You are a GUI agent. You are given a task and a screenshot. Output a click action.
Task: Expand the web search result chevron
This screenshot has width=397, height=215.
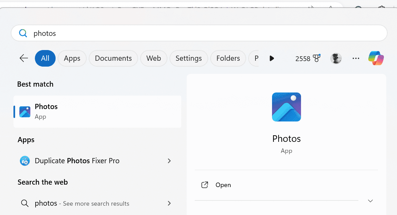coord(169,203)
